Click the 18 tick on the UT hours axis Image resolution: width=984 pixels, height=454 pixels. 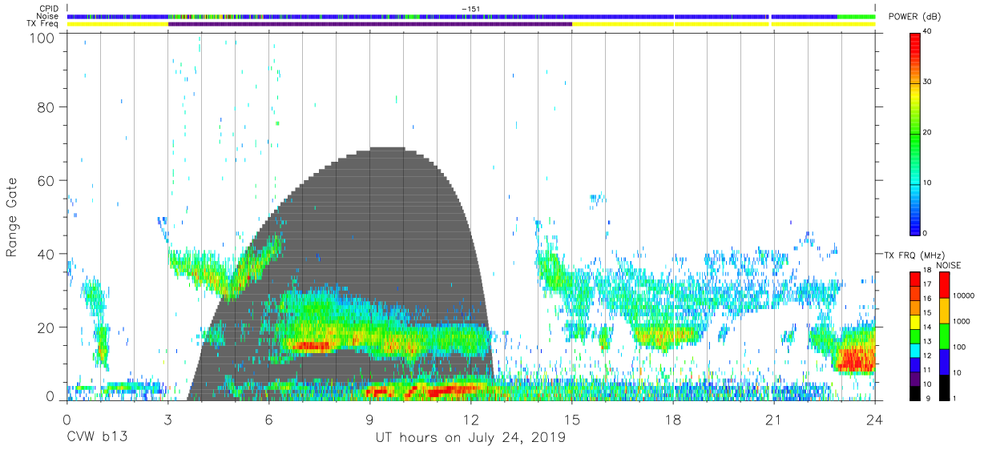pyautogui.click(x=673, y=420)
